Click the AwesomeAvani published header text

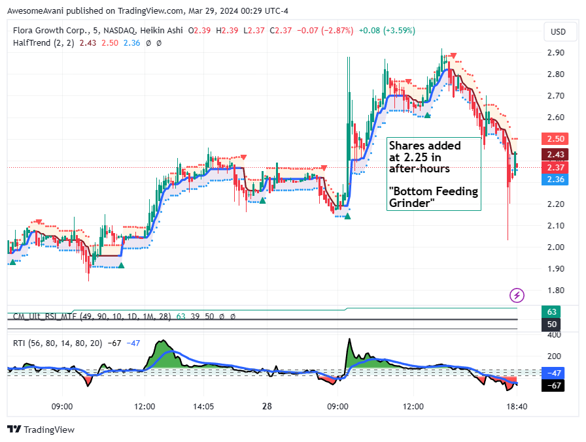click(148, 11)
